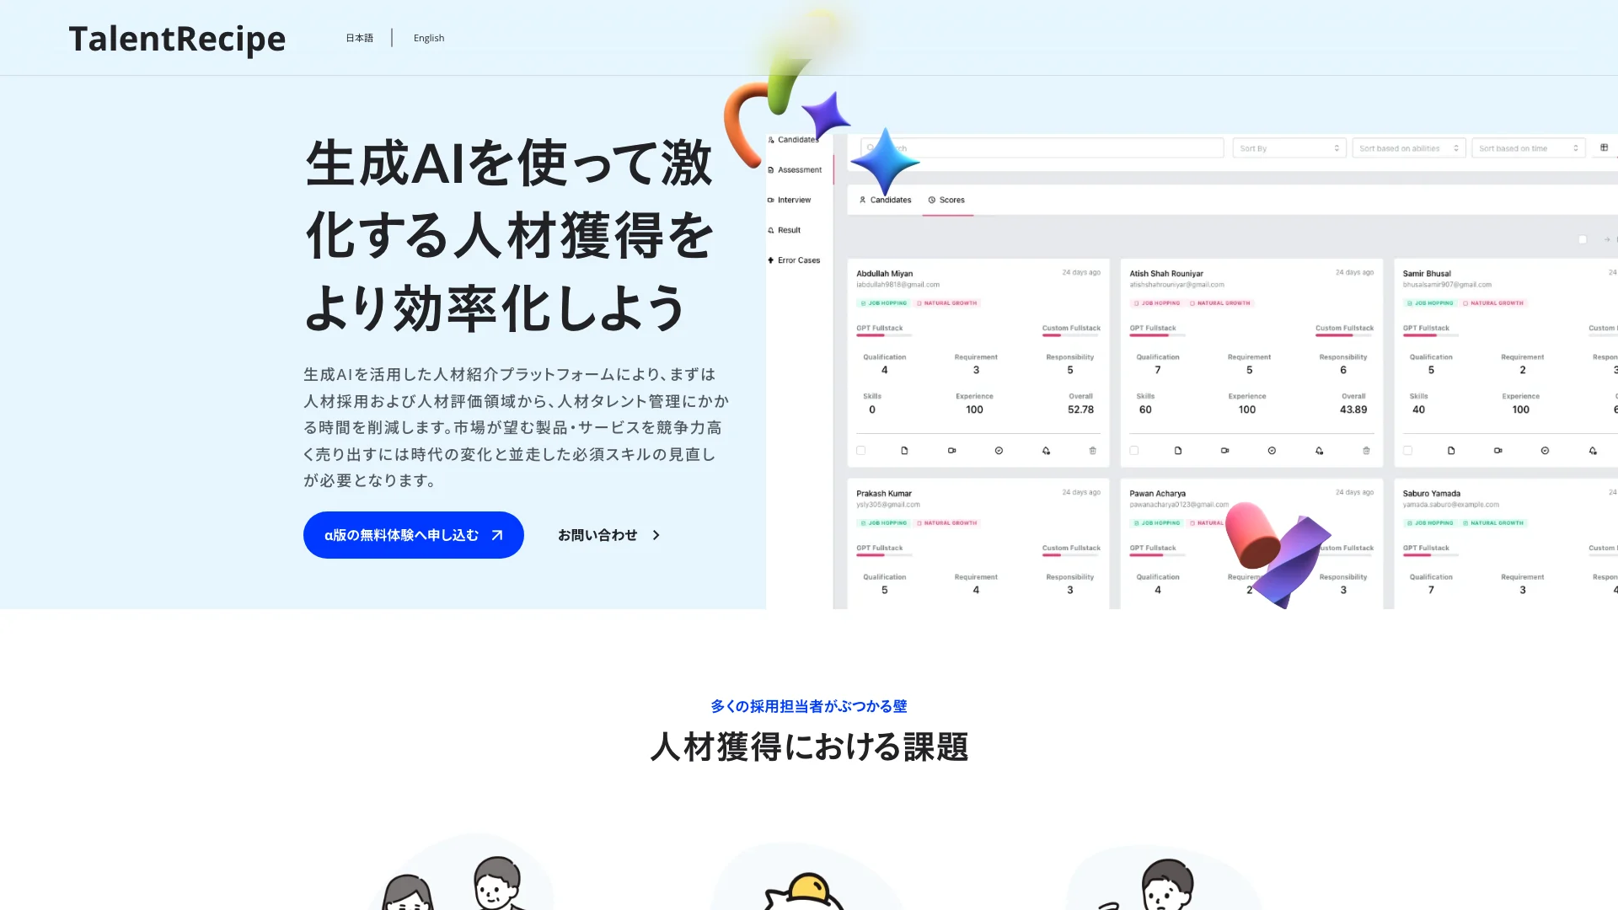Expand the Sort based on abilities dropdown
Screen dimensions: 1618x910
[1406, 147]
